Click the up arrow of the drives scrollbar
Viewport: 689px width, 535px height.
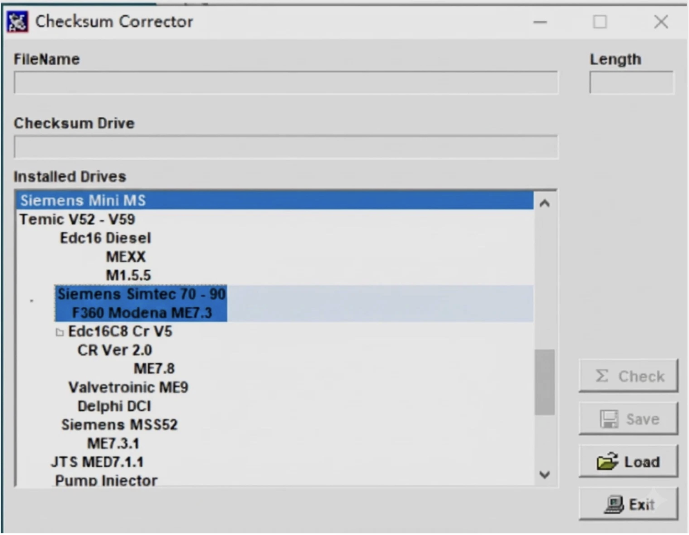(546, 203)
